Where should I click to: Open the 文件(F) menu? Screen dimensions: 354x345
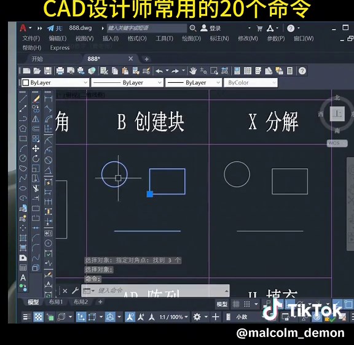[x=31, y=39]
